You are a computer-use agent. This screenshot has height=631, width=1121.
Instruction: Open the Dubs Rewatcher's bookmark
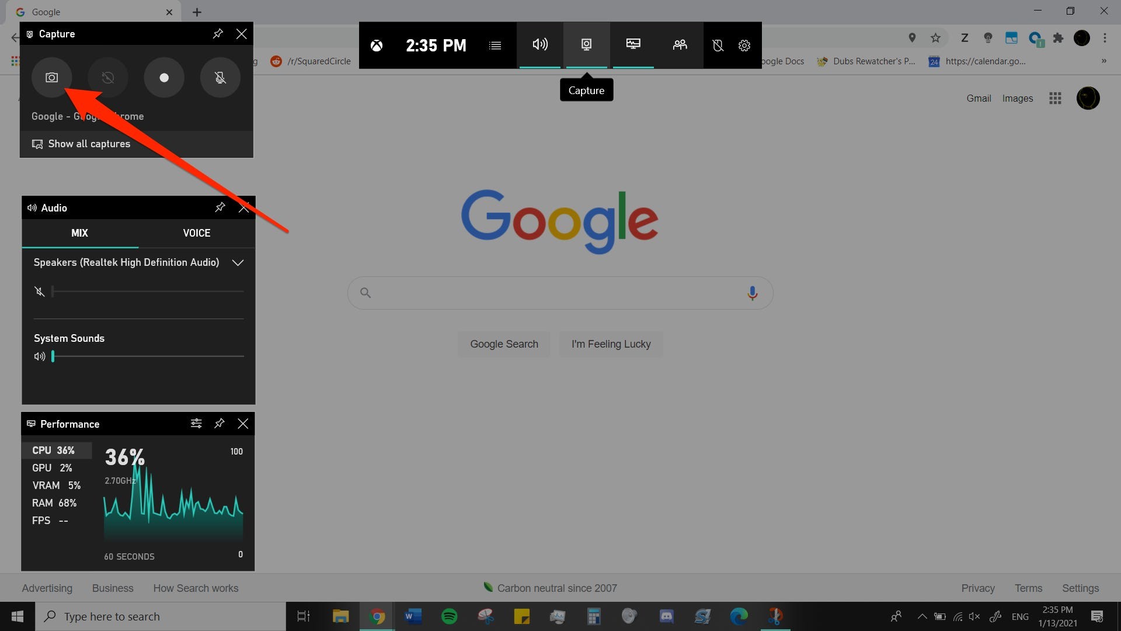[866, 61]
